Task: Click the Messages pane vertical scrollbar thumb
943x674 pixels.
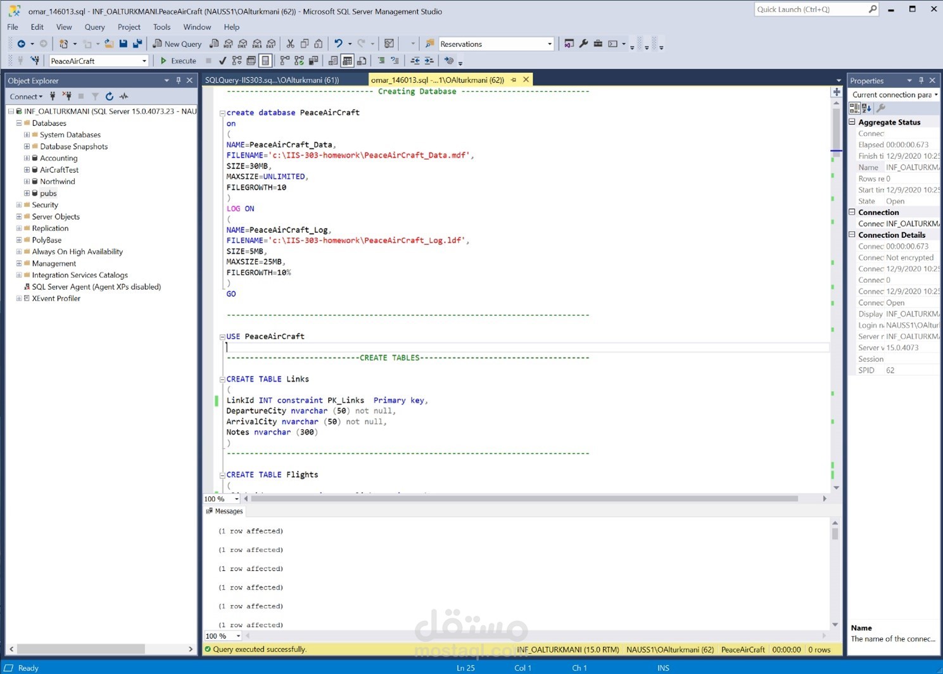Action: (835, 534)
